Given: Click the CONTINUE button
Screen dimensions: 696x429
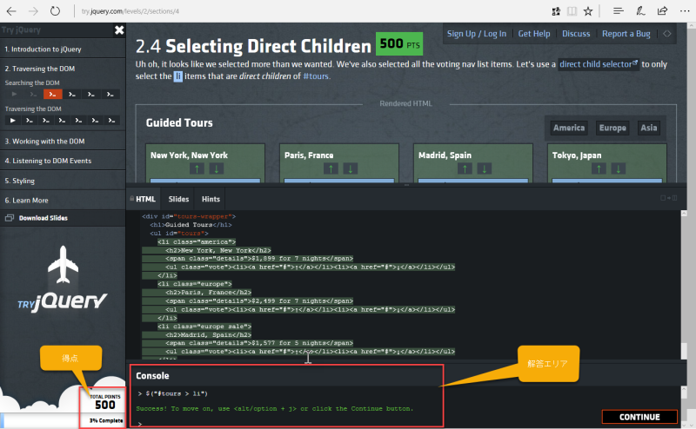Looking at the screenshot, I should click(x=639, y=417).
